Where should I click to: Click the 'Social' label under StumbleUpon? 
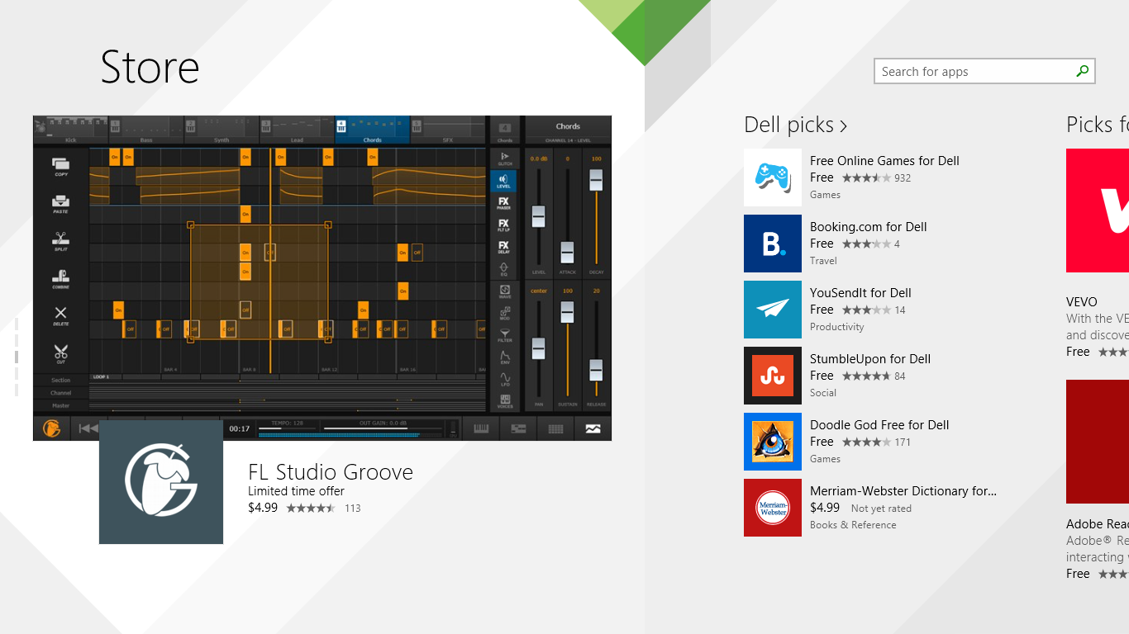[x=823, y=393]
